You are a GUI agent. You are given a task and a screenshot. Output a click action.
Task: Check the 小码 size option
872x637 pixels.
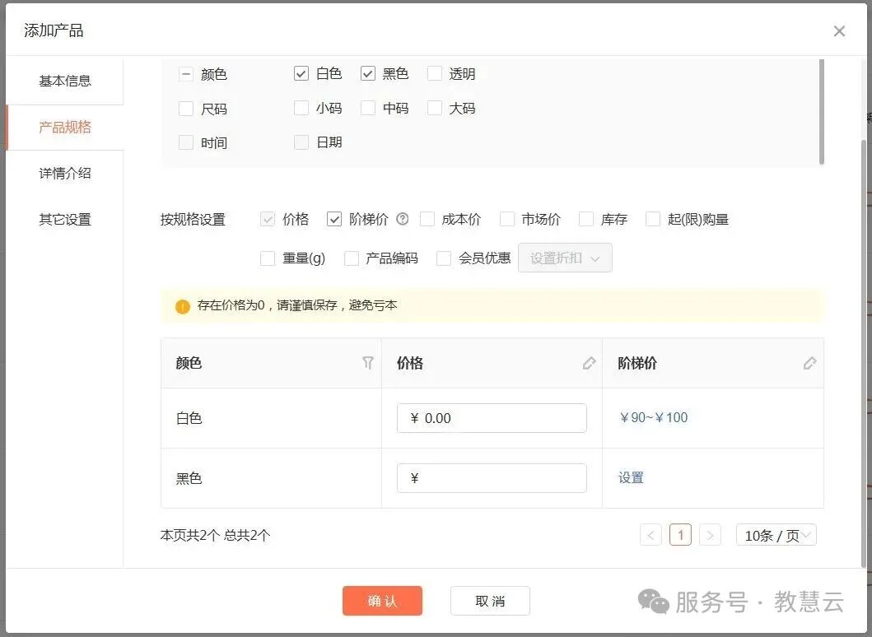point(301,108)
